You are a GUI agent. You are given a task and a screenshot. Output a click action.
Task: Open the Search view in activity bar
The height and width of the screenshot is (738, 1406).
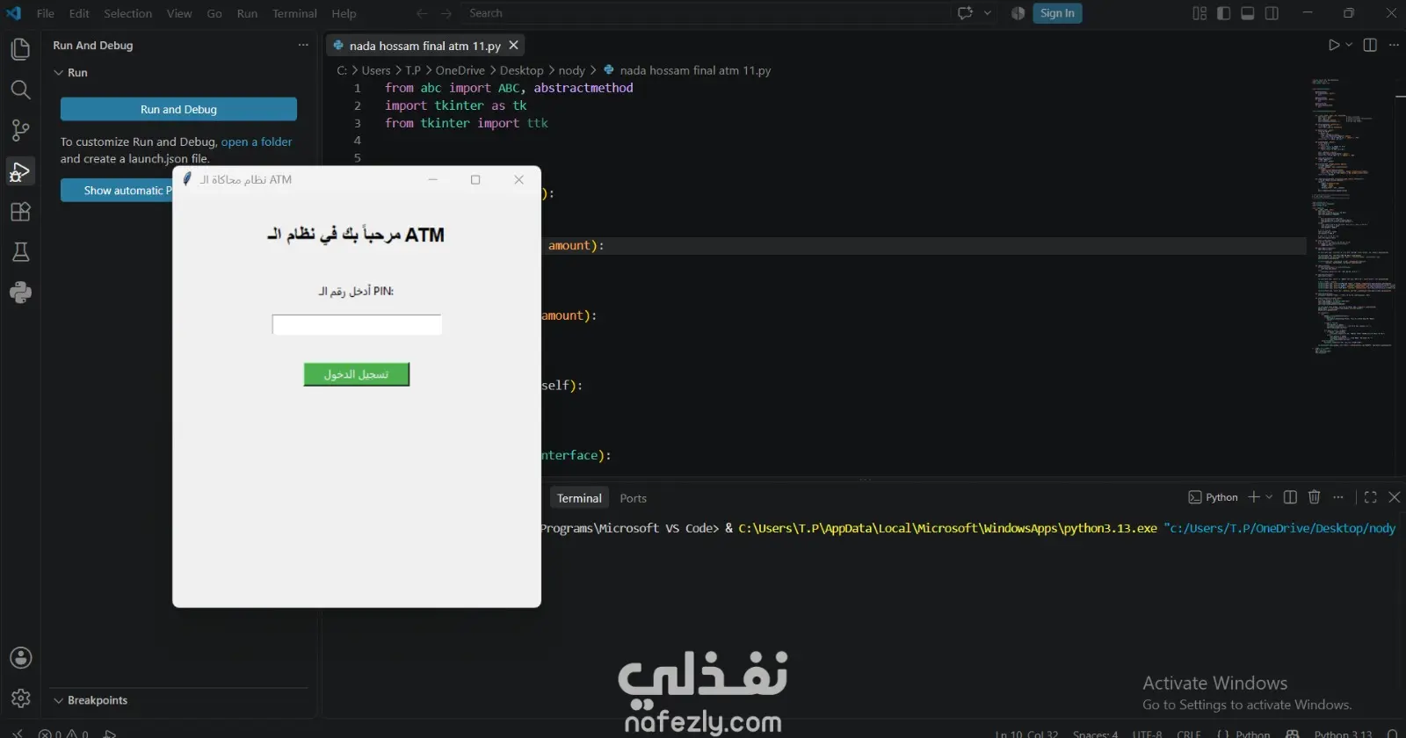(x=20, y=90)
